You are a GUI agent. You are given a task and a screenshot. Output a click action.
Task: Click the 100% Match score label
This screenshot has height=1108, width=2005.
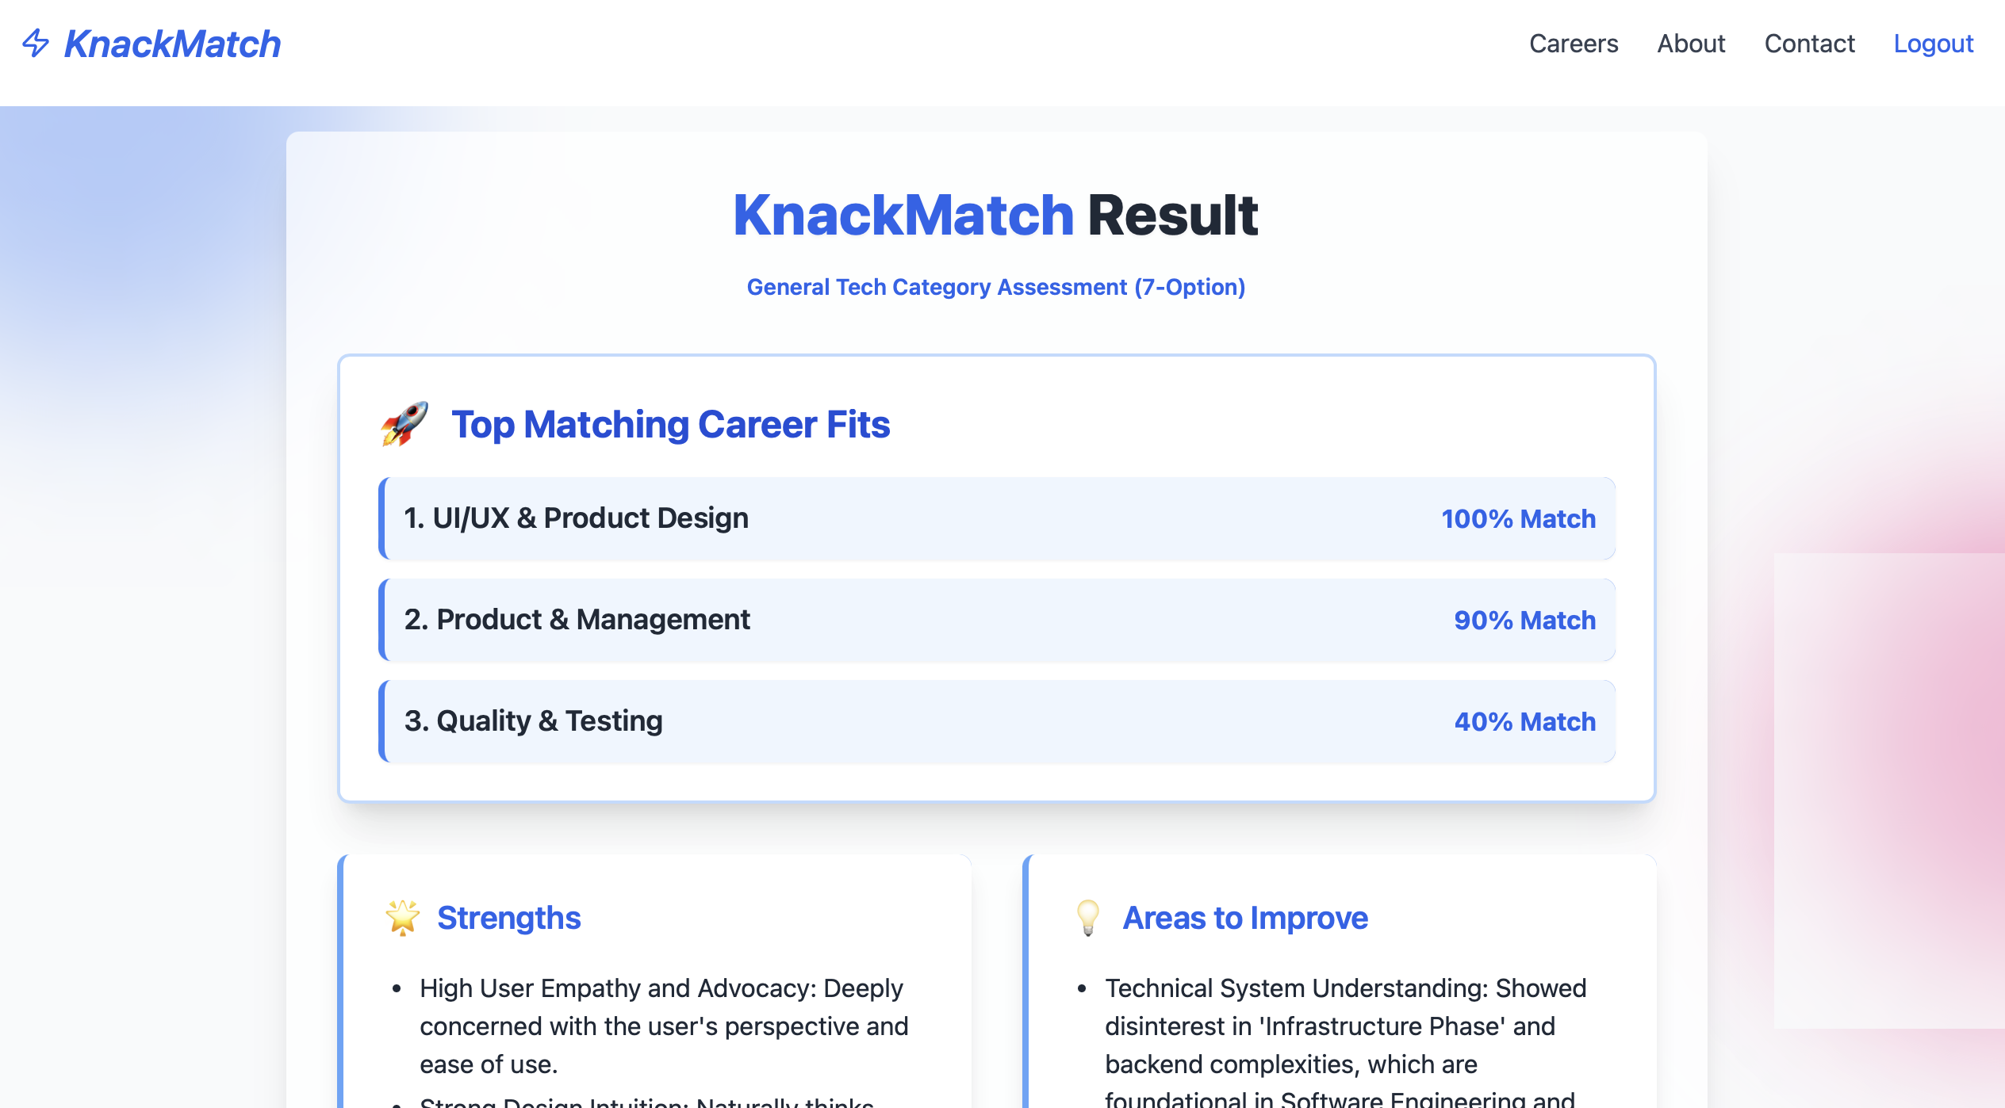pos(1518,519)
